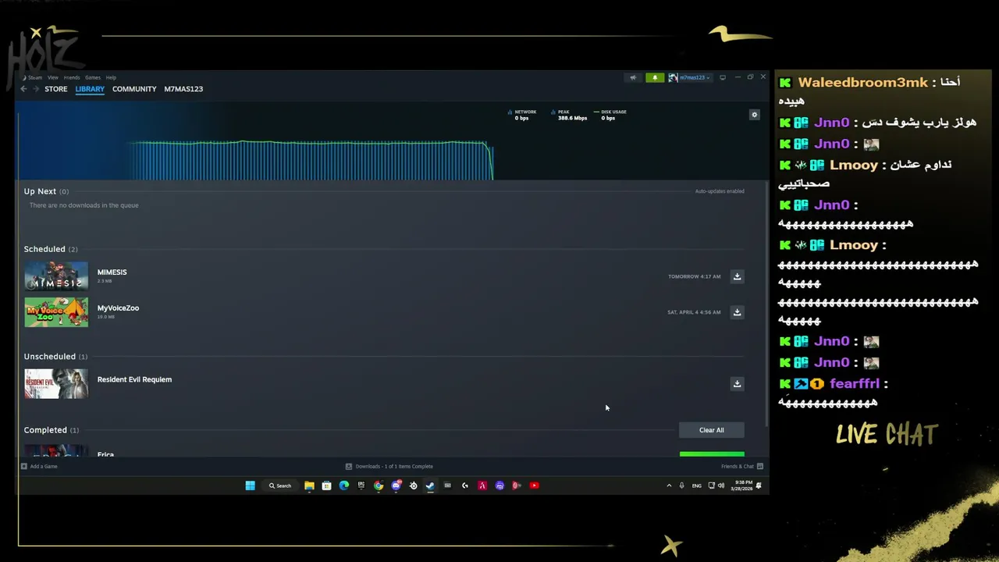Open Discord with the notification badge
The image size is (999, 562).
coord(396,486)
